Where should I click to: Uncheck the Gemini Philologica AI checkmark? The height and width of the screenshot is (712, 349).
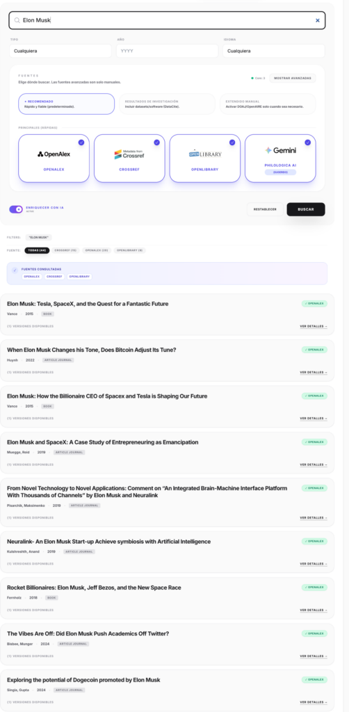308,142
